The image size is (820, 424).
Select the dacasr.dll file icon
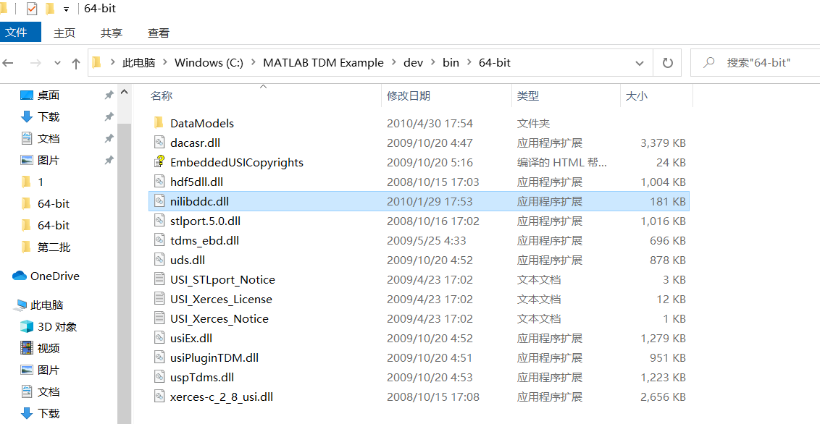pos(159,143)
